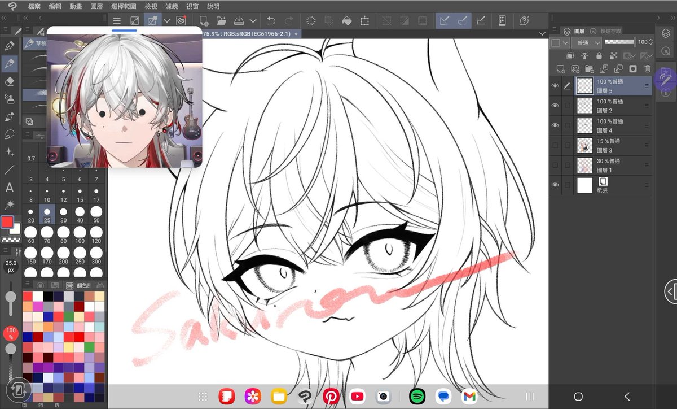
Task: Hide layer 圖層 4 with its eye
Action: click(555, 125)
